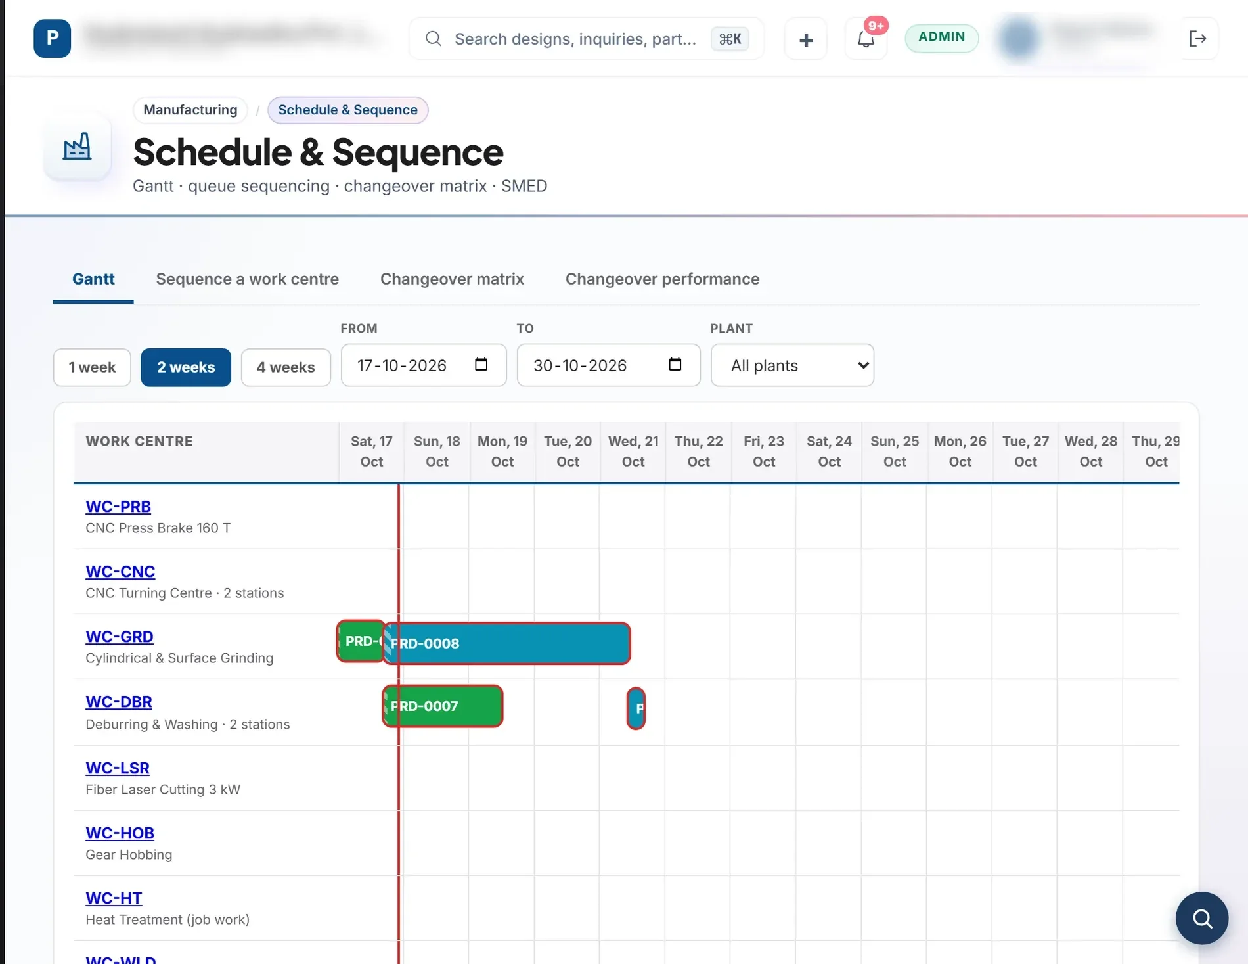Viewport: 1248px width, 964px height.
Task: Click the ⌘K shortcut badge
Action: [730, 39]
